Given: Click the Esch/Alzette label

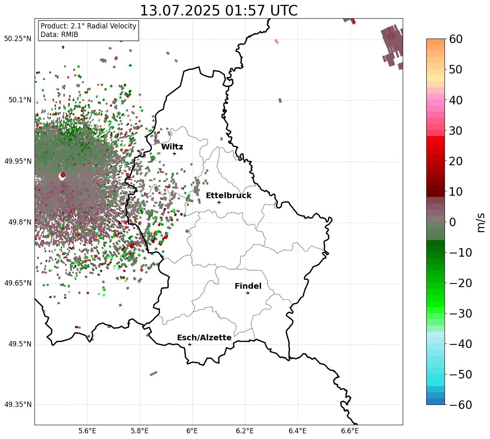Looking at the screenshot, I should [204, 337].
